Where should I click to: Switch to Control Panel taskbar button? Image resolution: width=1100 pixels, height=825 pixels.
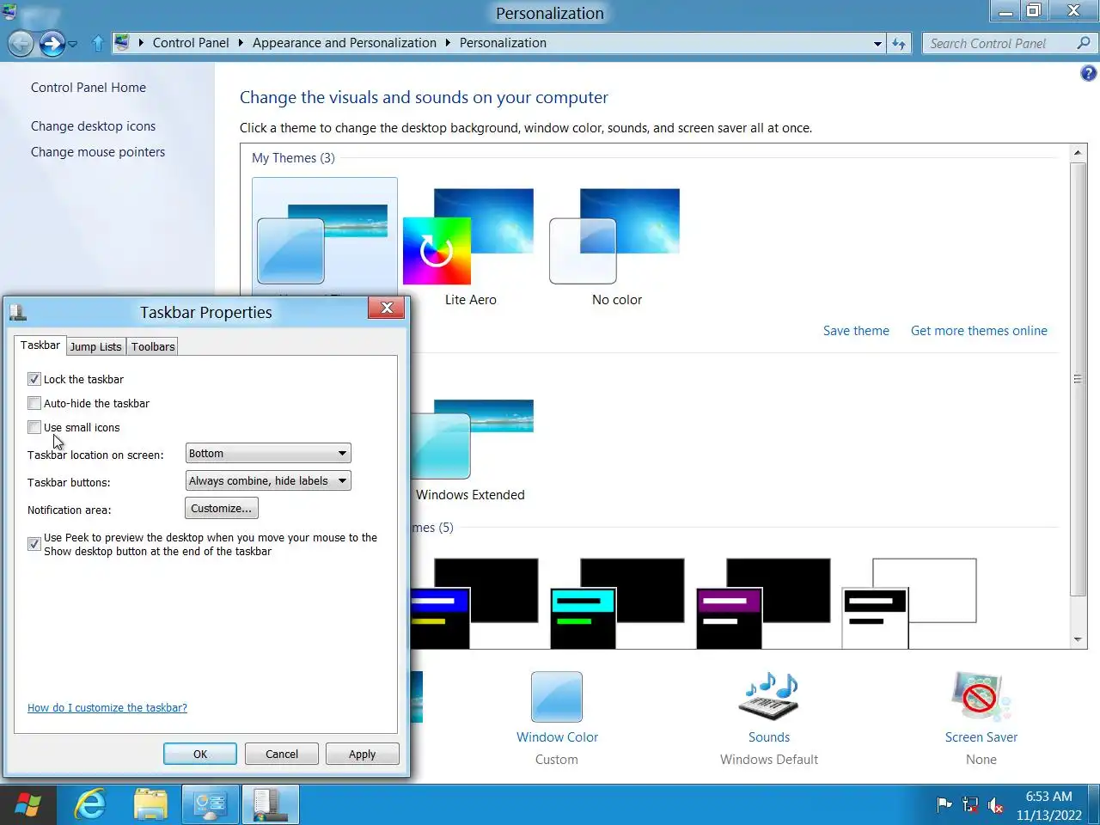(x=211, y=804)
